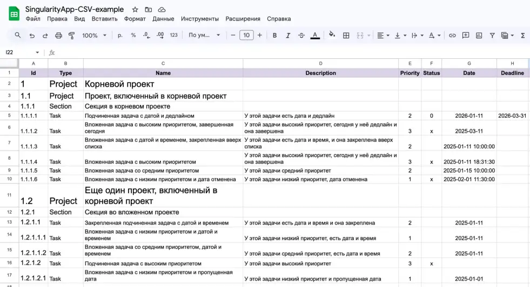Click the format as currency button
Screen dimensions: 530x287
120,36
